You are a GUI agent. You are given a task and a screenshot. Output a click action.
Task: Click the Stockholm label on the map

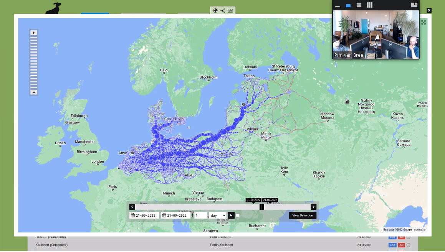tap(208, 77)
